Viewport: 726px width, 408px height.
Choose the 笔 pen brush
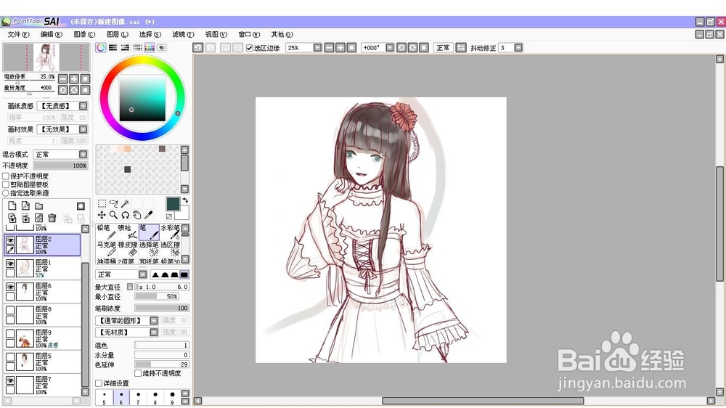pos(148,232)
